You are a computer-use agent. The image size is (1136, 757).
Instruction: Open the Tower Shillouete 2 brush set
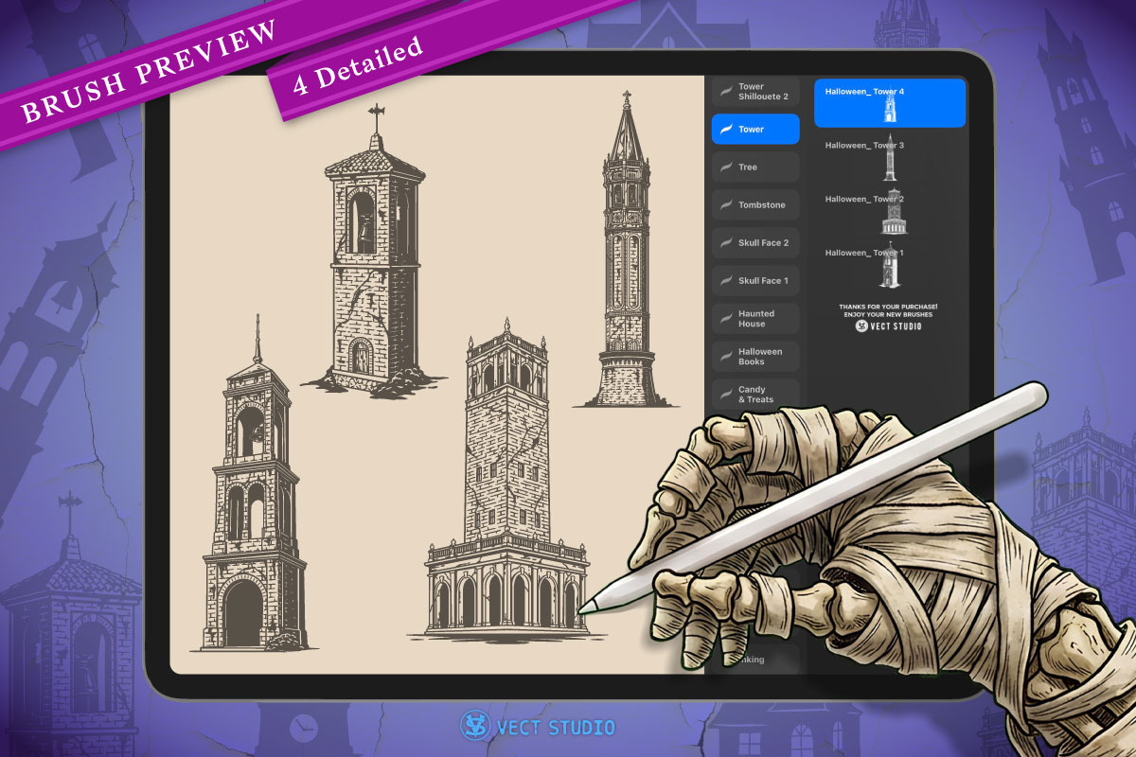[755, 91]
